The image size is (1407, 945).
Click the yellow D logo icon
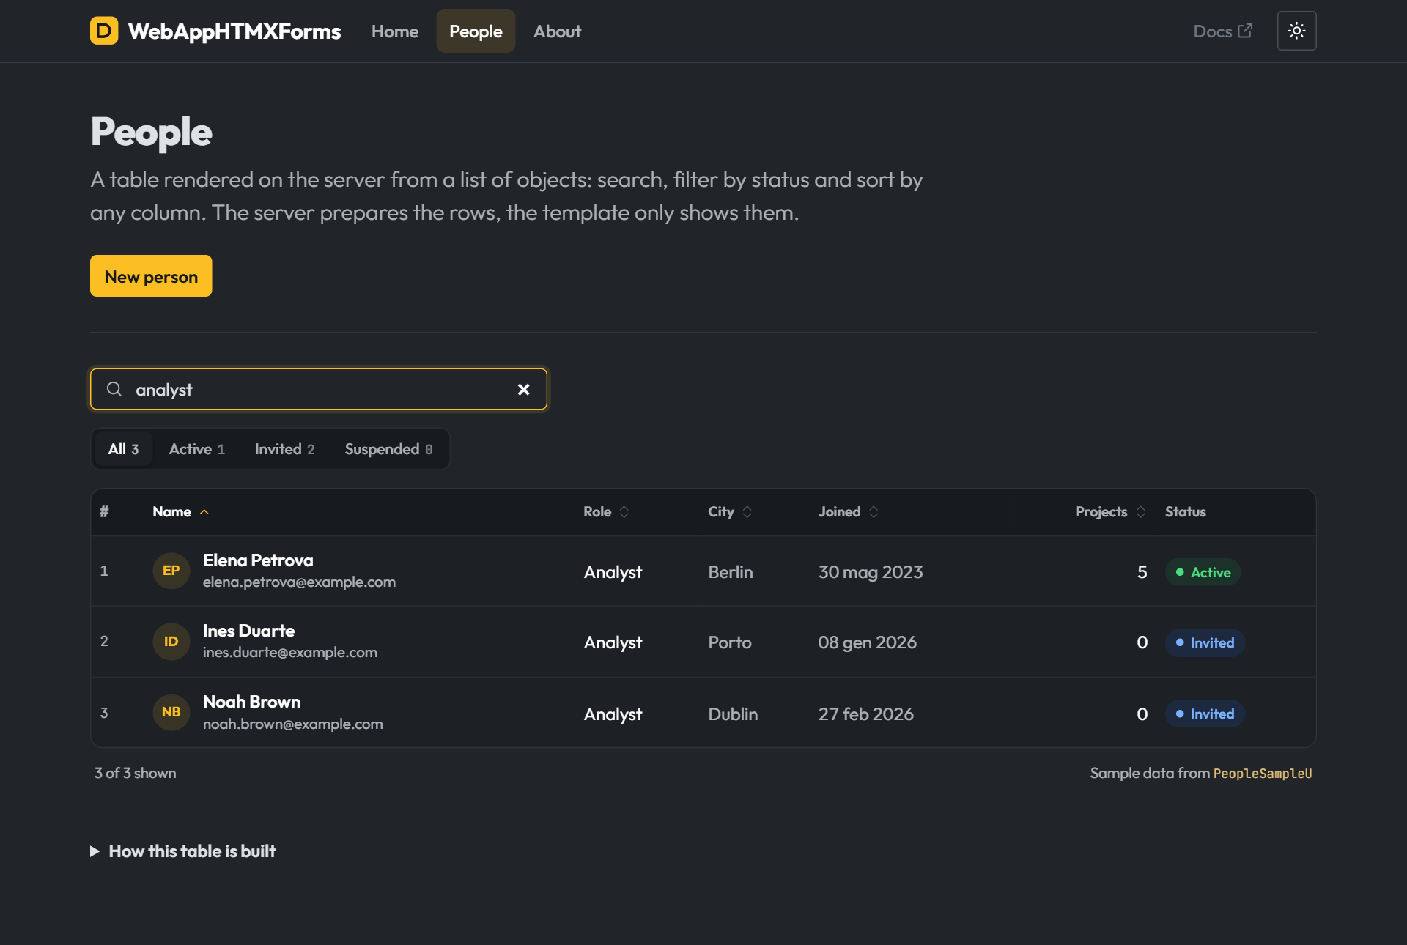pyautogui.click(x=104, y=31)
